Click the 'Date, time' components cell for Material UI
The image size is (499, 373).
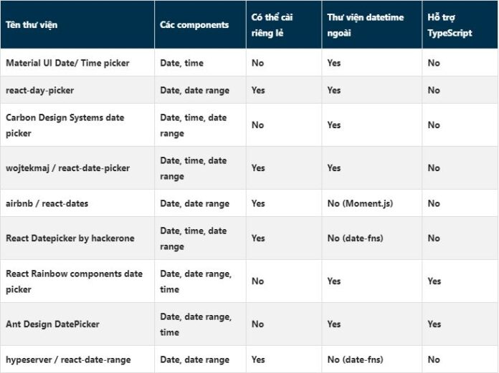pos(181,63)
